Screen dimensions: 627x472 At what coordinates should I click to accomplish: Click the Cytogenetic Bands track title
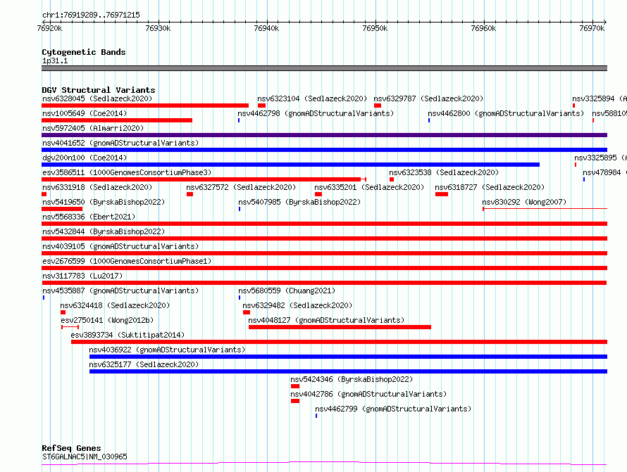click(84, 52)
